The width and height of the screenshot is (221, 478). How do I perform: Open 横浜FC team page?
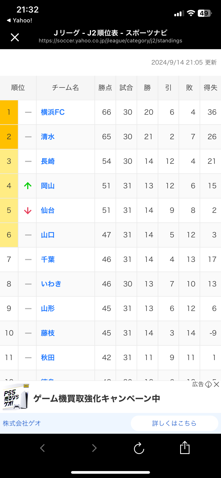[53, 112]
